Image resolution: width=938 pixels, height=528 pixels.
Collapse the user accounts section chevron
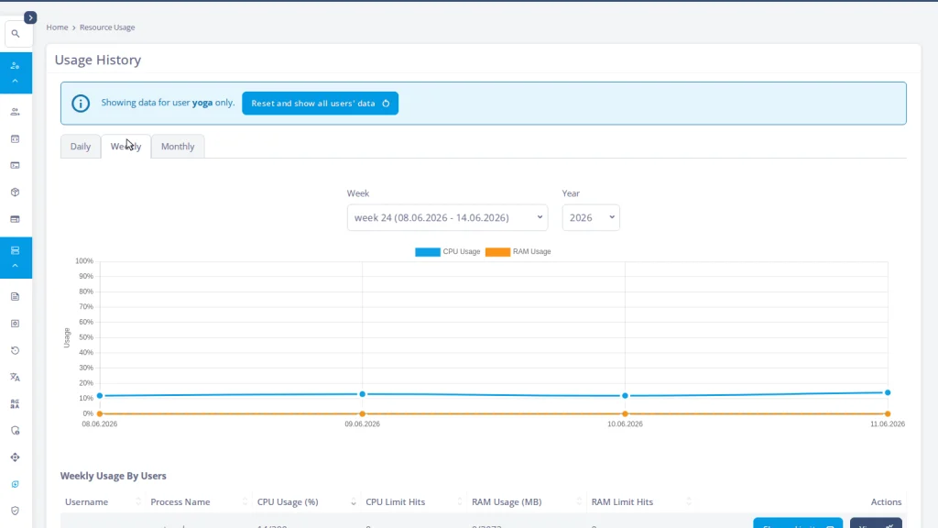[x=16, y=81]
